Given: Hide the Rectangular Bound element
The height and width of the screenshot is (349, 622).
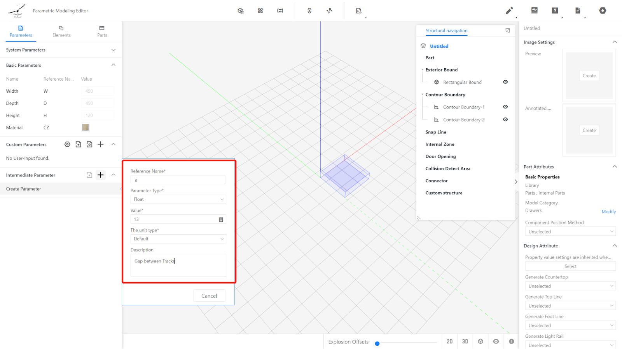Looking at the screenshot, I should [505, 82].
